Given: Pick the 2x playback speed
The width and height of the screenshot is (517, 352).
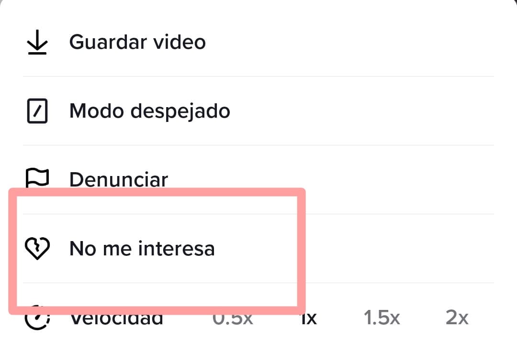Looking at the screenshot, I should click(457, 318).
